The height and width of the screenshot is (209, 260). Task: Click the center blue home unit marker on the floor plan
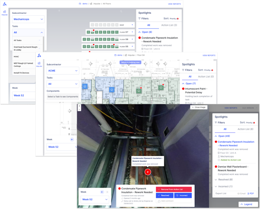pos(112,90)
